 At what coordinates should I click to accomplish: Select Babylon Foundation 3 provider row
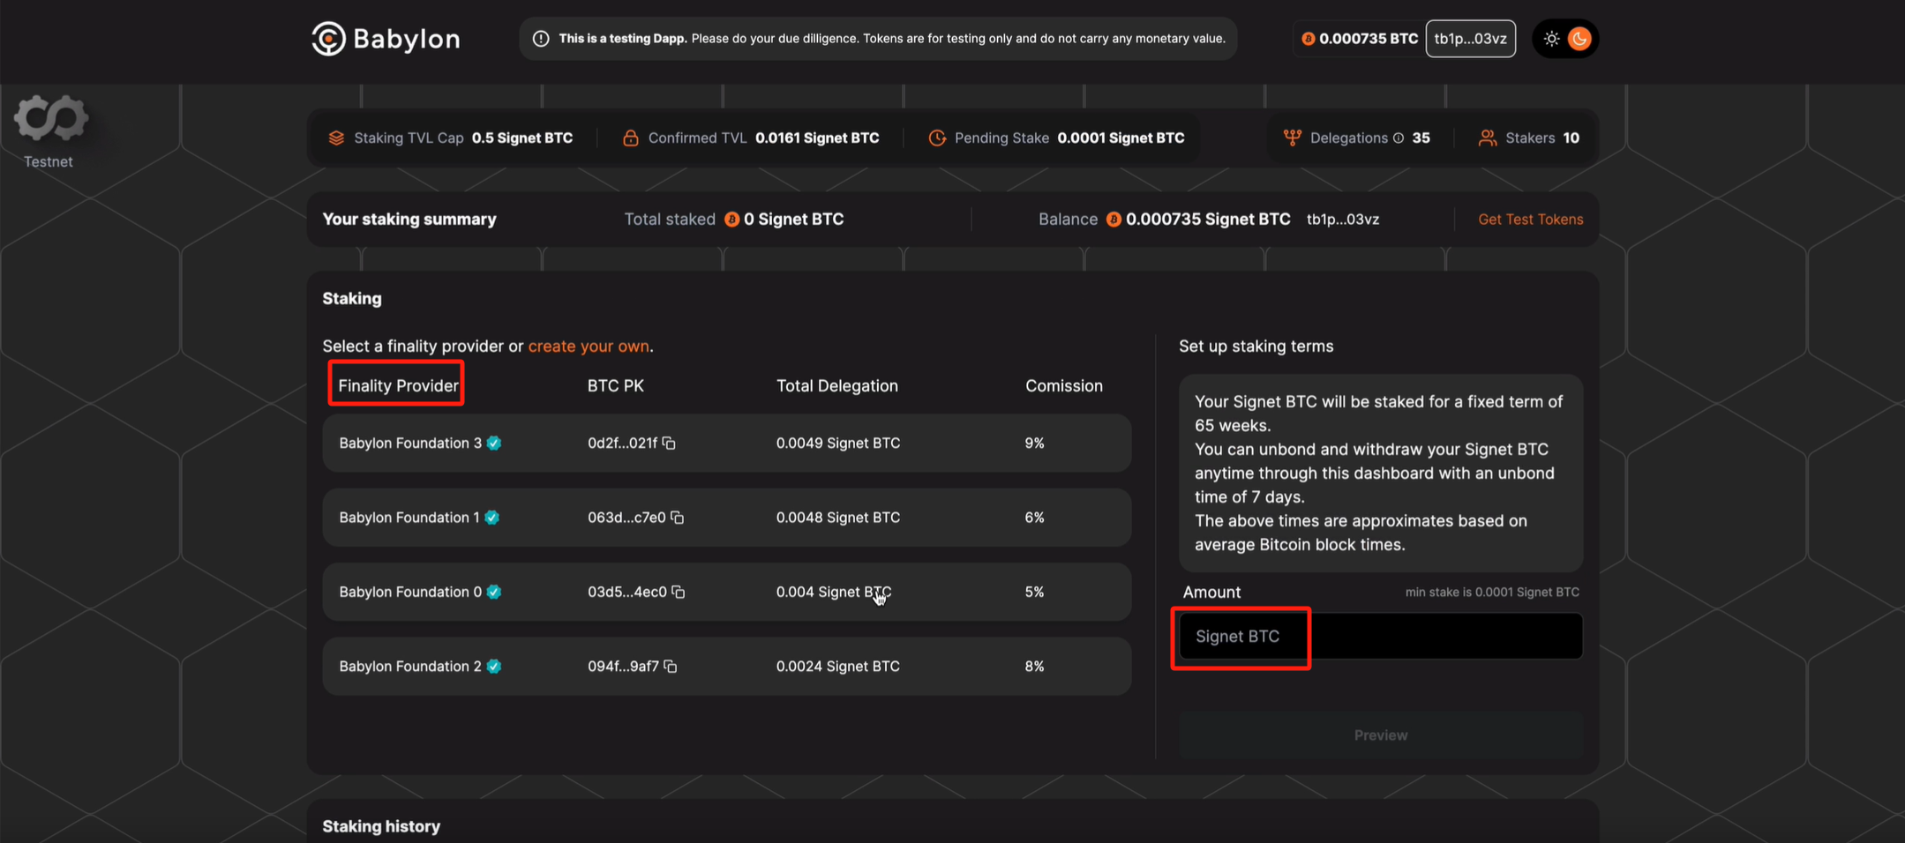(726, 443)
